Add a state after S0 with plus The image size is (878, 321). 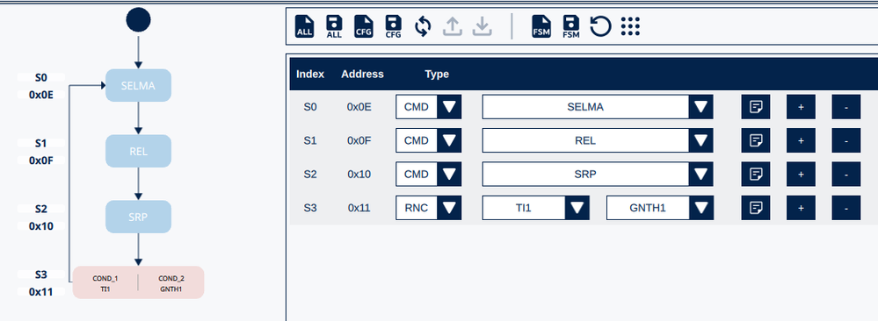[802, 107]
